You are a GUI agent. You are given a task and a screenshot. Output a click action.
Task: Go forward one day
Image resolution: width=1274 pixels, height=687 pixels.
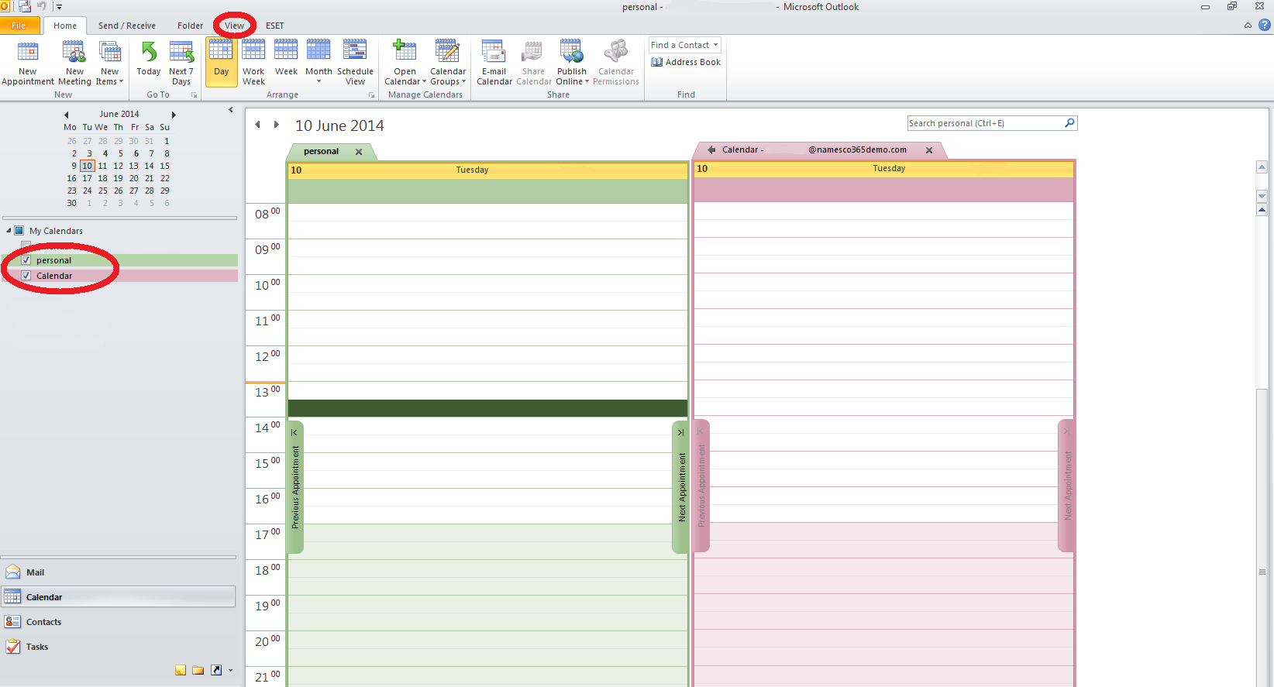tap(276, 125)
